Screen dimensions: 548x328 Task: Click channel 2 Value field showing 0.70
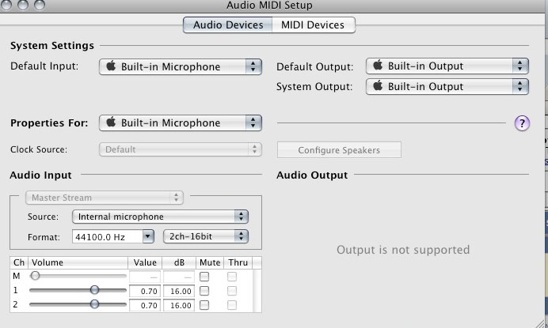coord(145,305)
